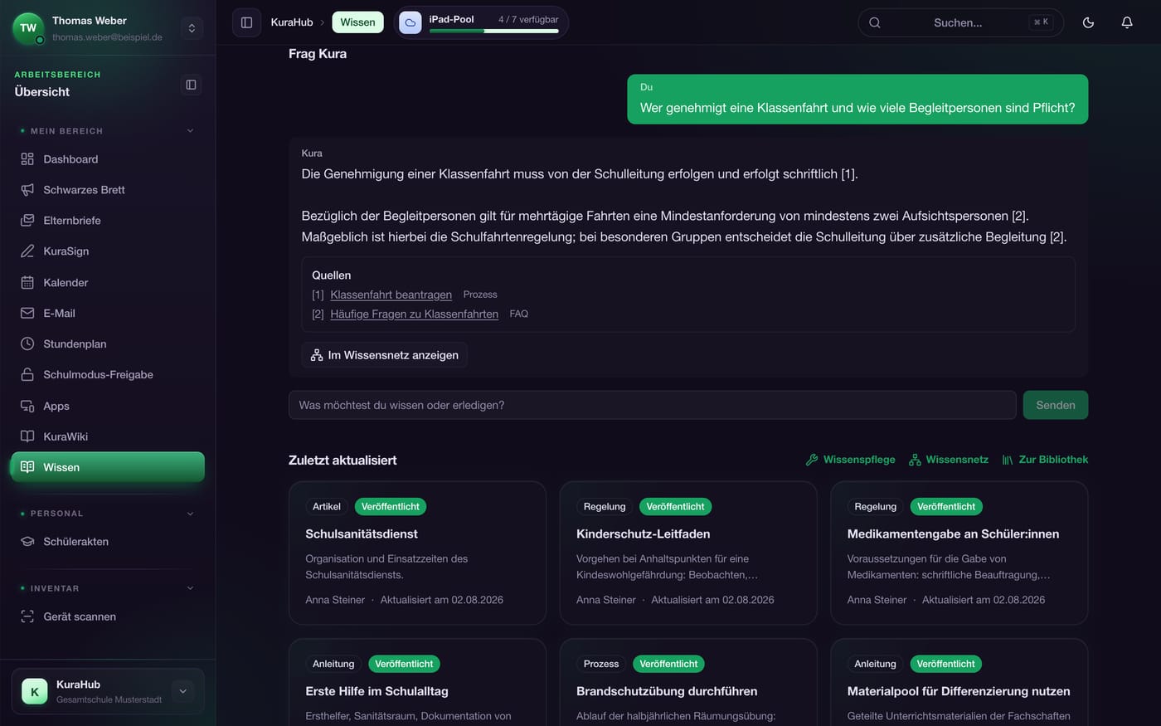
Task: Expand user account switcher for Thomas Weber
Action: coord(192,28)
